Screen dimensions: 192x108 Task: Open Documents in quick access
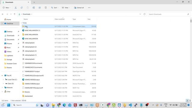[10, 40]
